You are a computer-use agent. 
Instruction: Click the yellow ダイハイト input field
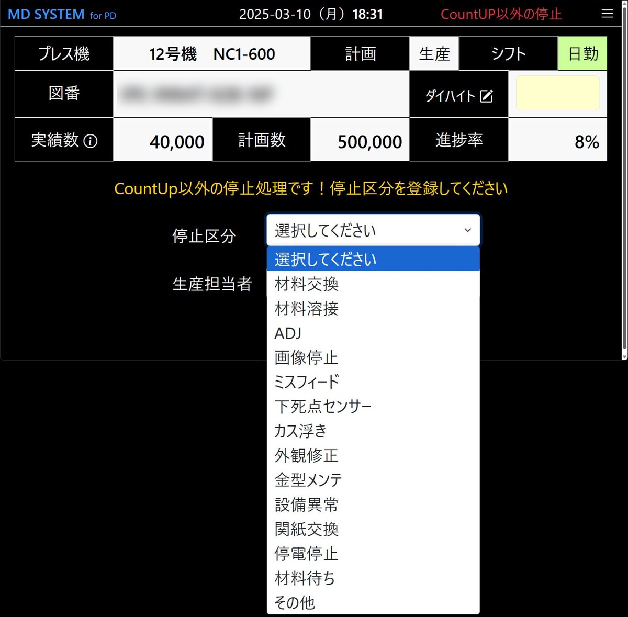[x=558, y=93]
